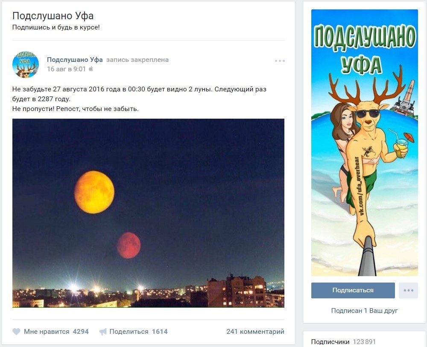This screenshot has width=427, height=347.
Task: Click the 123 891 subscriber count
Action: click(364, 342)
